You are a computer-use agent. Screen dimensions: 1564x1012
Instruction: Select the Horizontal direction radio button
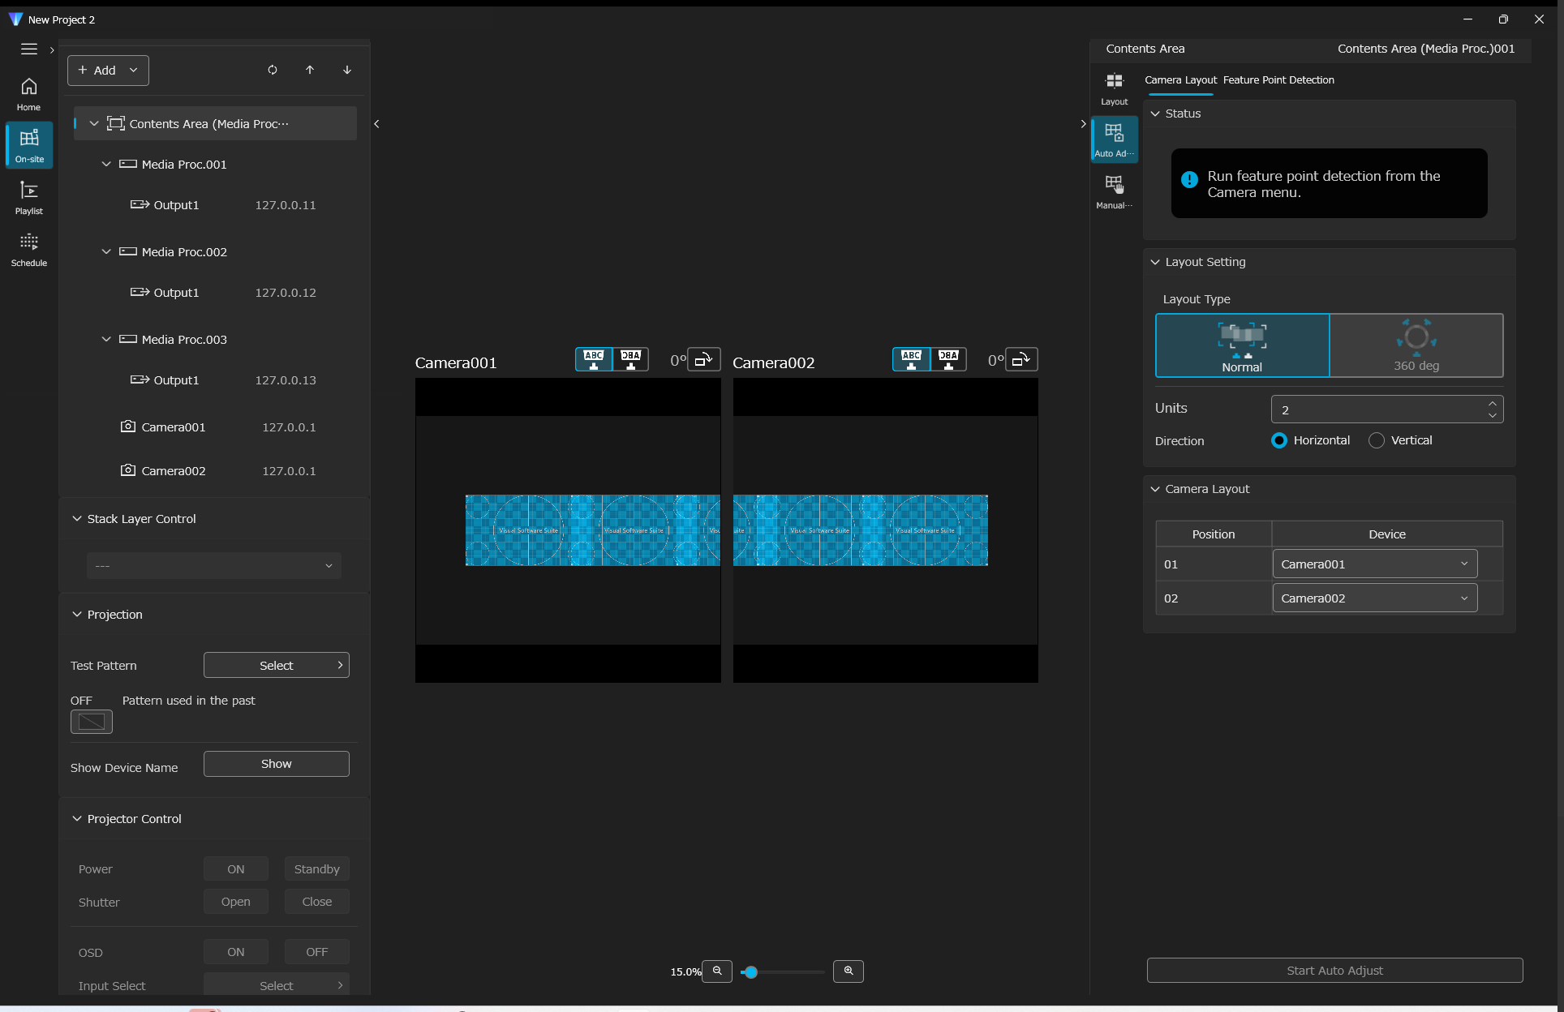pyautogui.click(x=1279, y=440)
